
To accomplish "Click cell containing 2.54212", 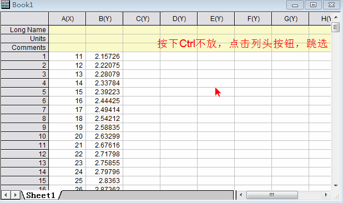I will pyautogui.click(x=104, y=119).
